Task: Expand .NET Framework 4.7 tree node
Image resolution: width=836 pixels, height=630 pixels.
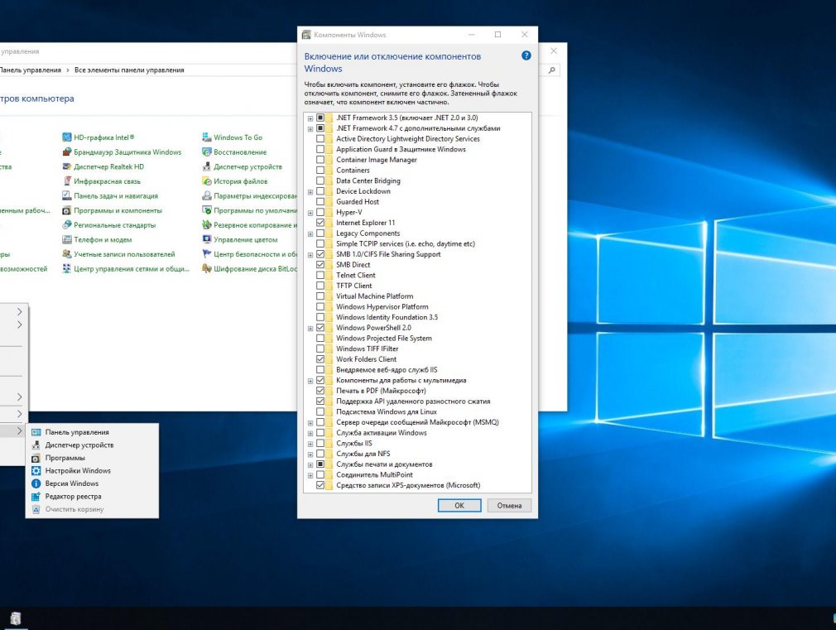Action: tap(310, 128)
